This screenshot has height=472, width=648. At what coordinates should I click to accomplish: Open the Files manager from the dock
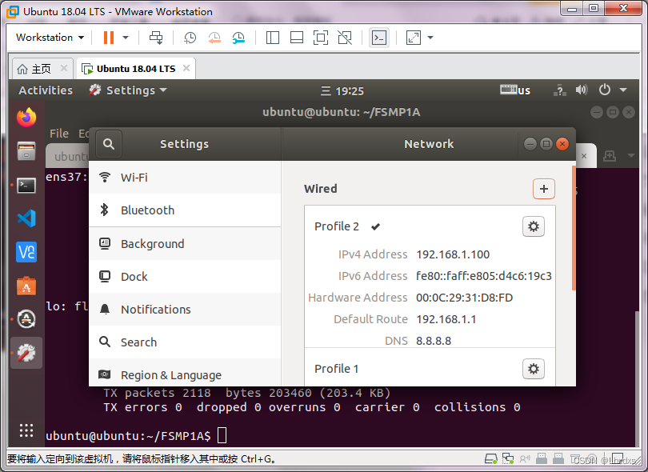(x=26, y=151)
